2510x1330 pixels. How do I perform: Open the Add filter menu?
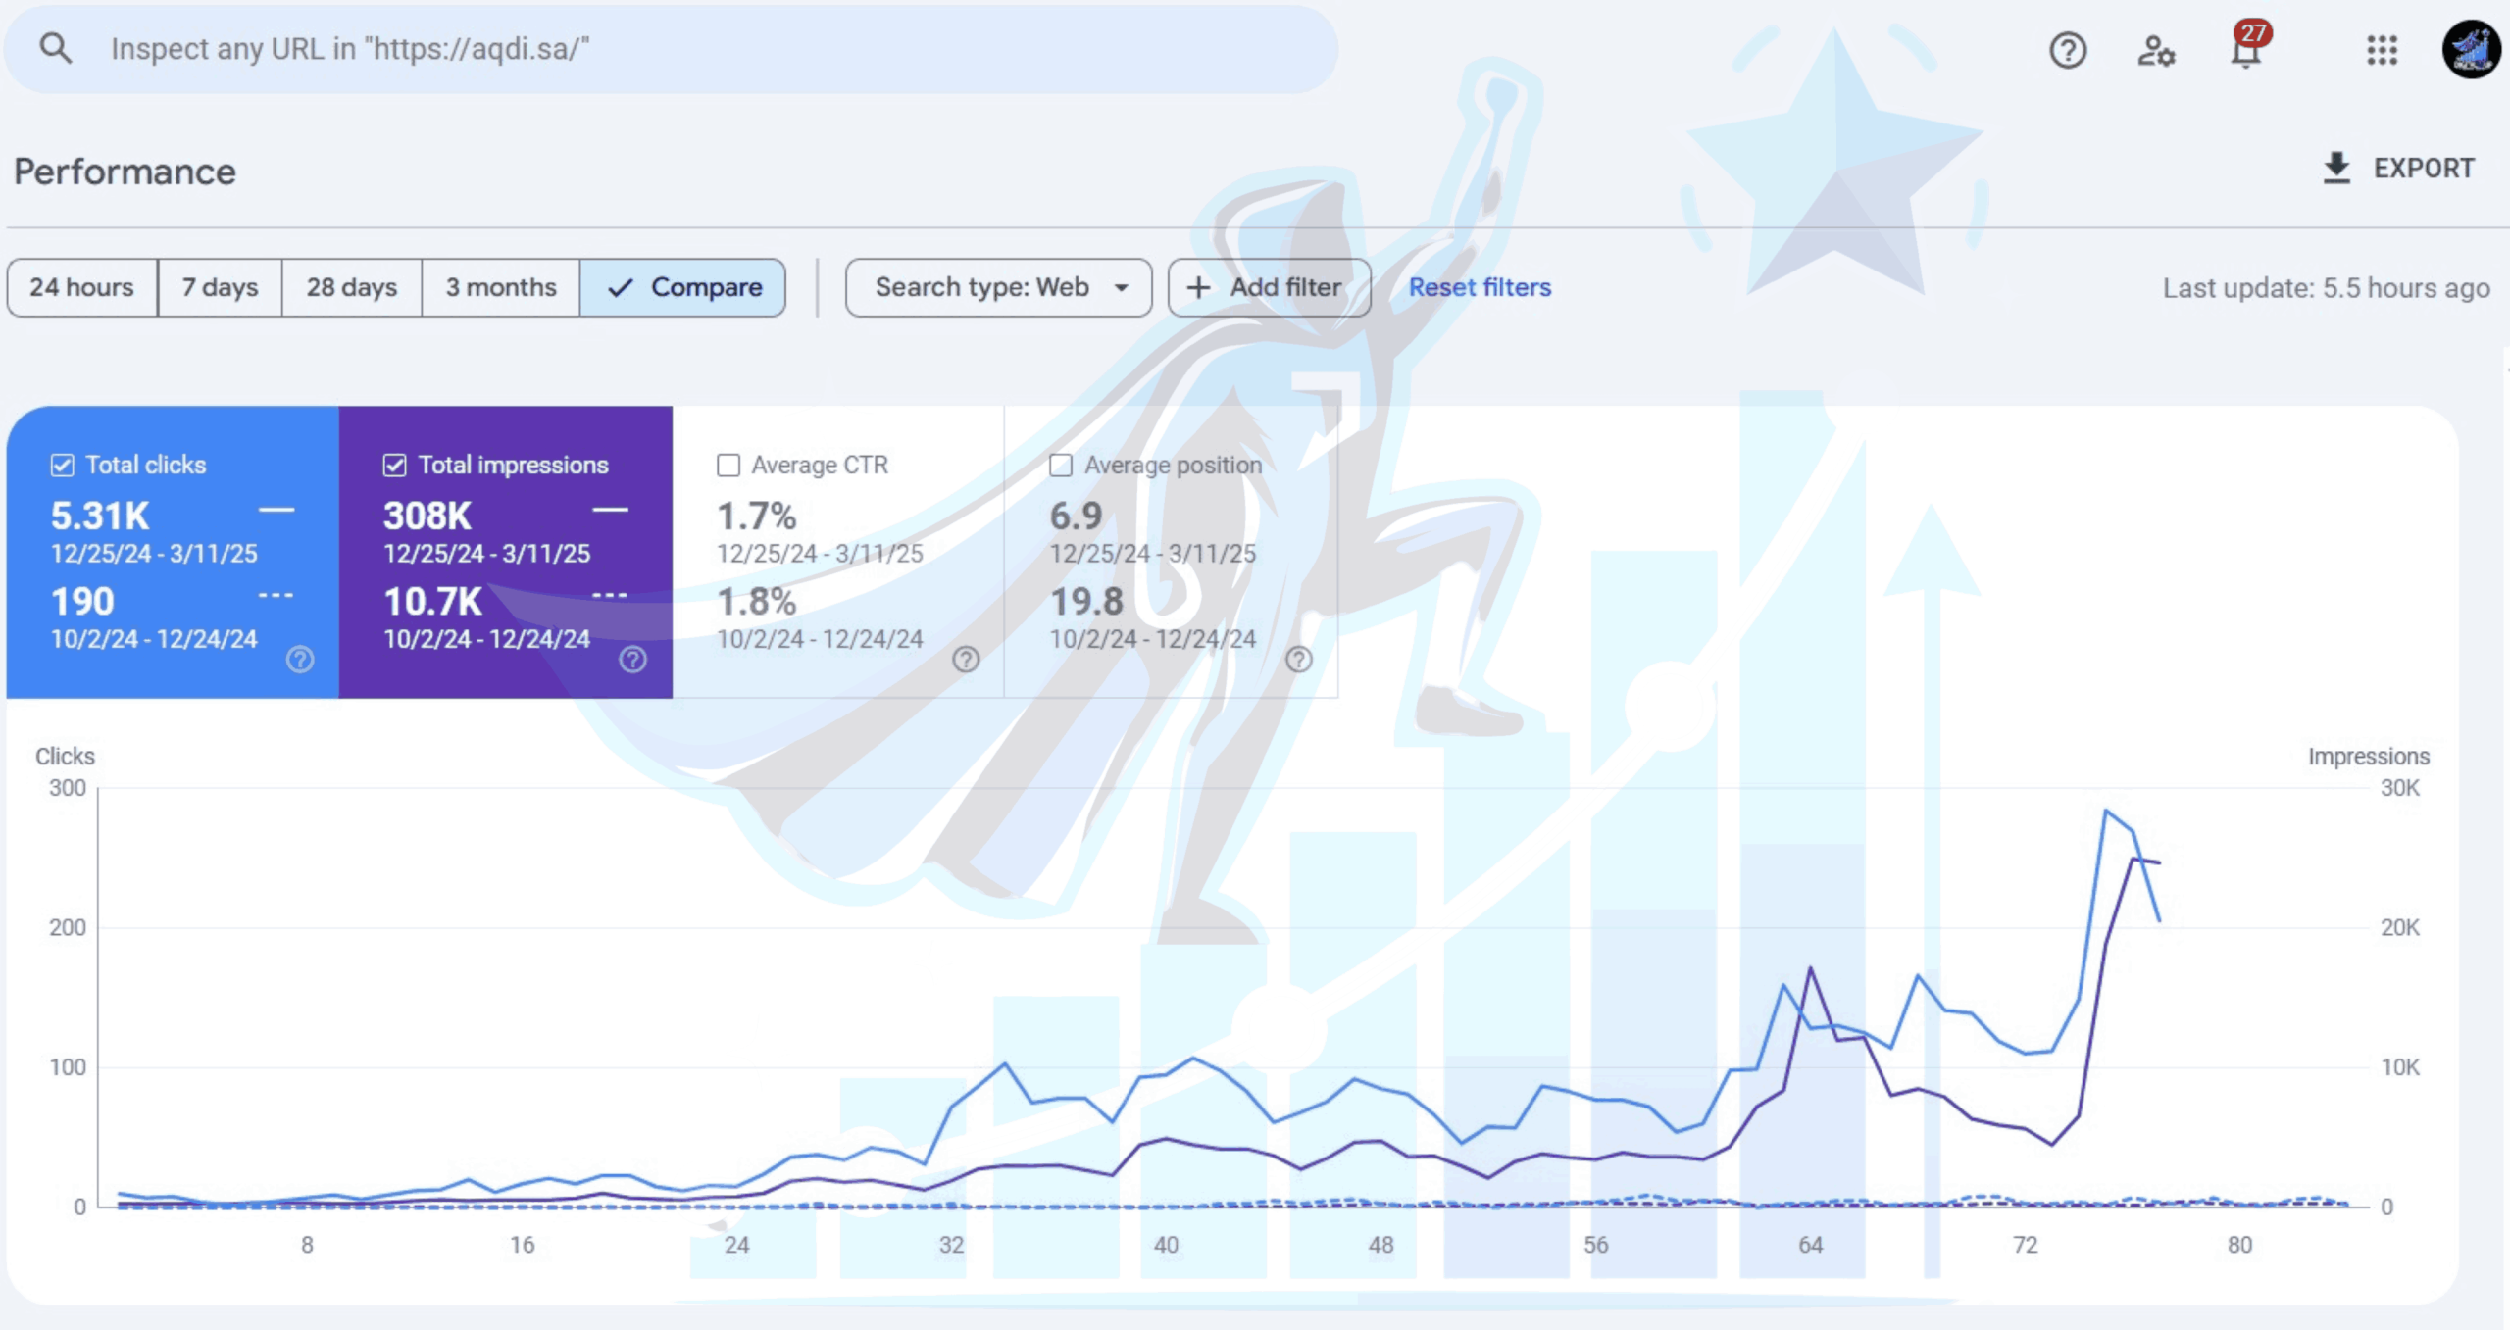1269,287
